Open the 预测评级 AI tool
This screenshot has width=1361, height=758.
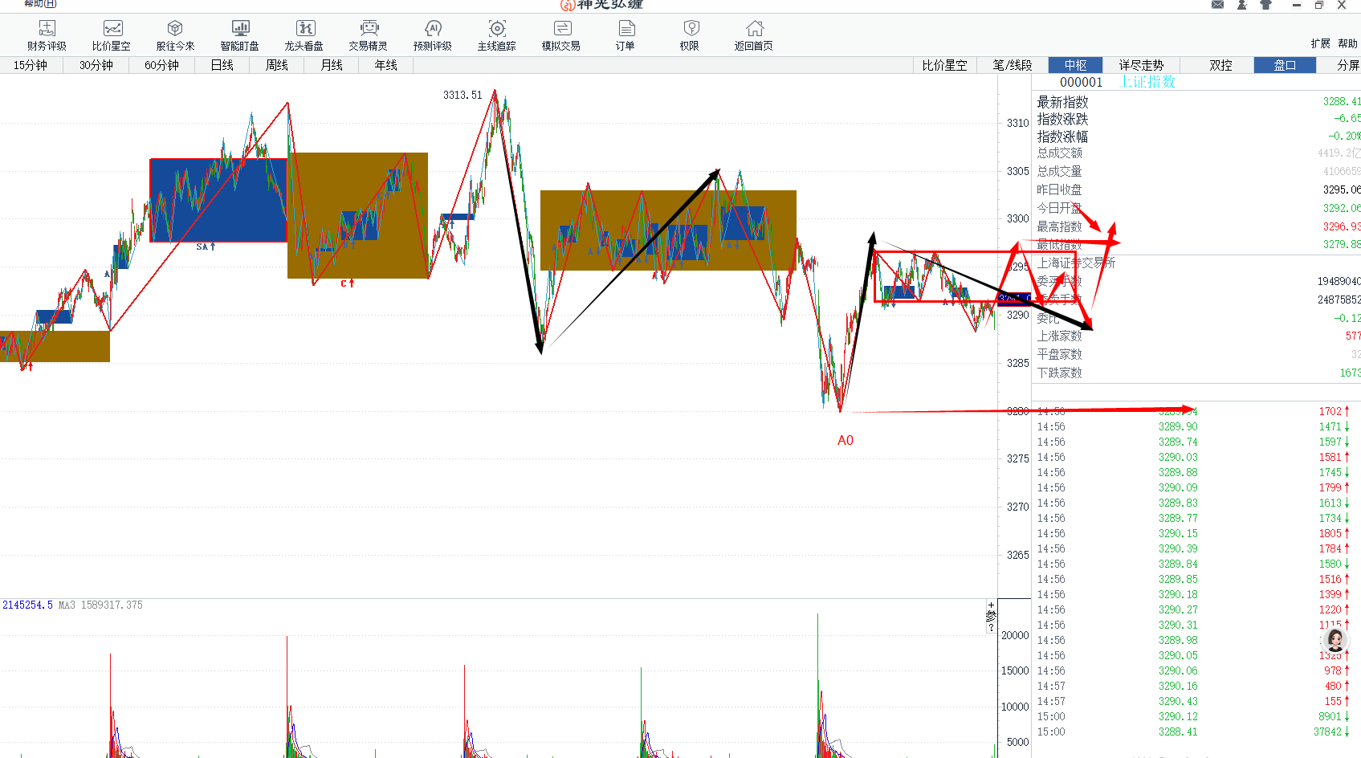pyautogui.click(x=433, y=36)
